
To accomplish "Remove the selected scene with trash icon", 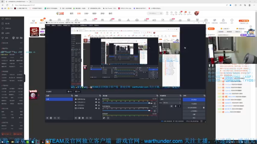I will (51, 118).
